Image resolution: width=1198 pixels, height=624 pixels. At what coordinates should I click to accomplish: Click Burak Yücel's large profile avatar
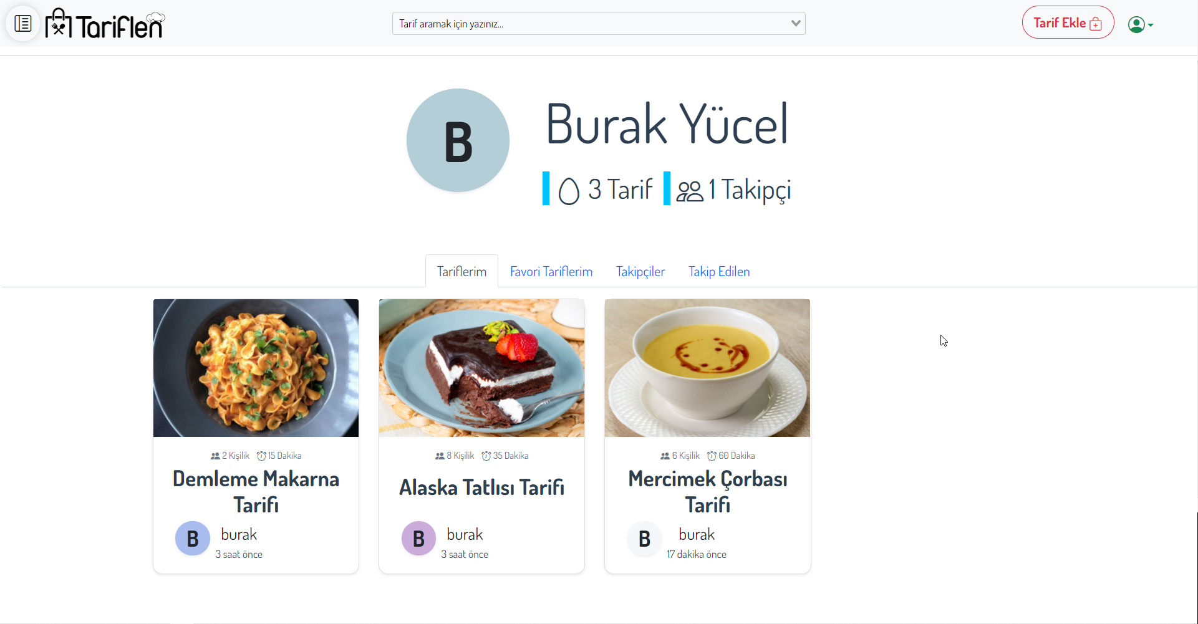coord(458,140)
